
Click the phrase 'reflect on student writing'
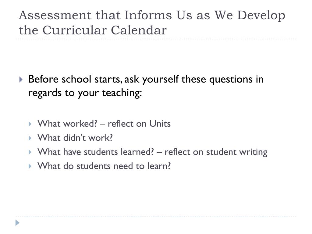(216, 152)
